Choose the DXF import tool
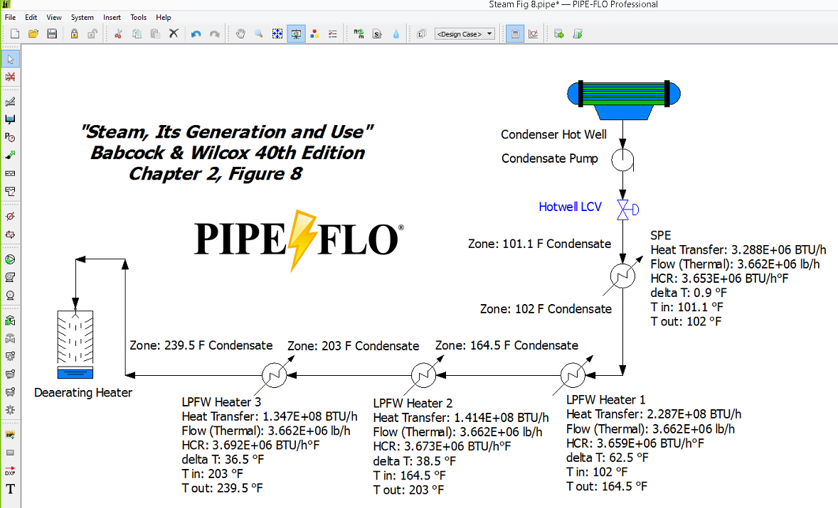838x508 pixels. (10, 470)
